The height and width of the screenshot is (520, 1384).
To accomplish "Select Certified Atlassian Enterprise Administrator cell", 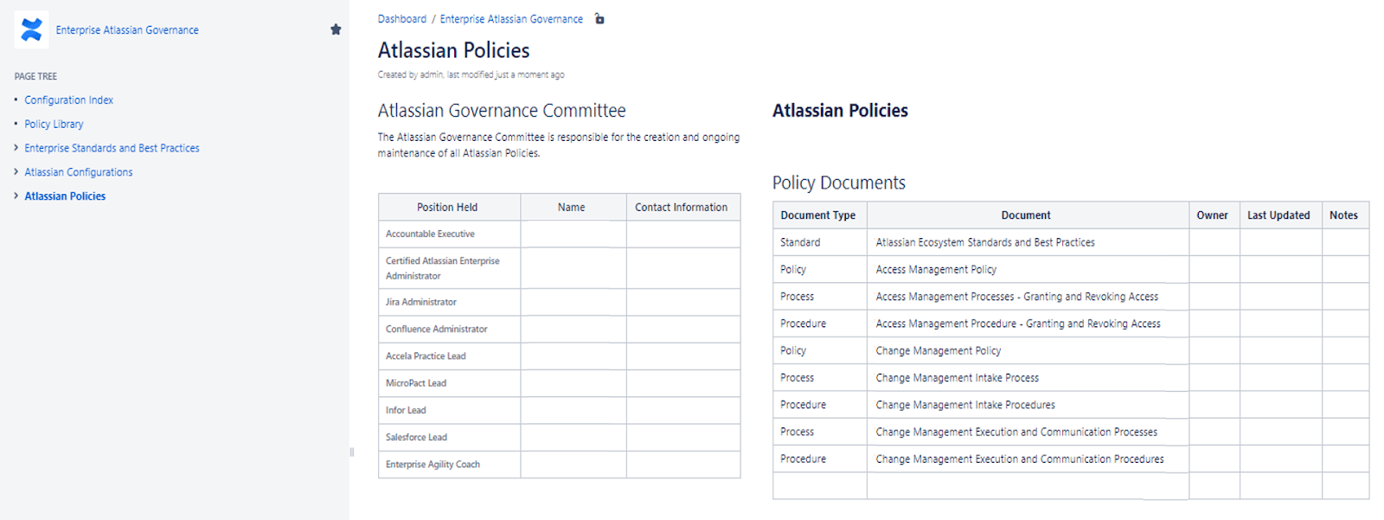I will (449, 268).
